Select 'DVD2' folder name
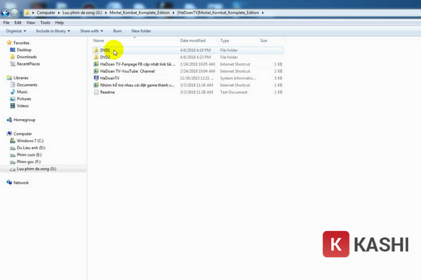 (x=105, y=57)
